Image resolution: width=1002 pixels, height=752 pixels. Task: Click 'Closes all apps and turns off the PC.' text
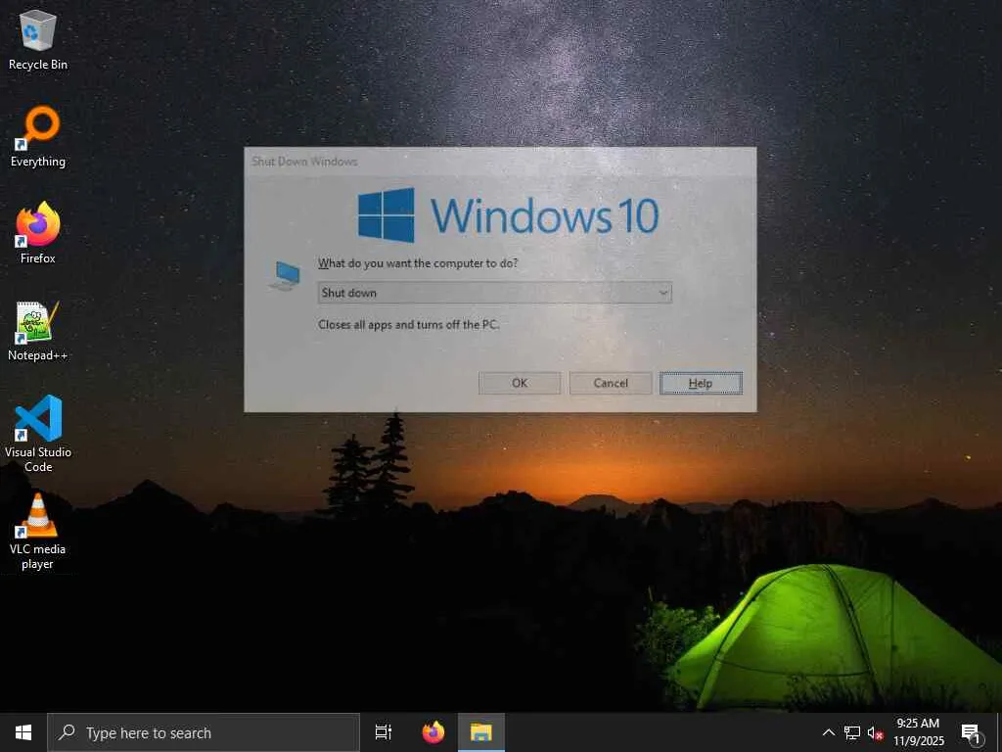409,324
